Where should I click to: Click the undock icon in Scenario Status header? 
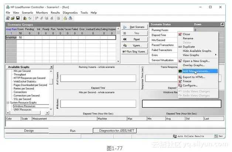[222, 24]
